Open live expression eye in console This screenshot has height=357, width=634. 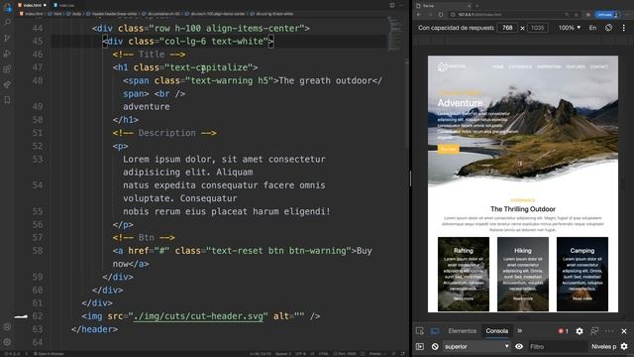click(519, 346)
